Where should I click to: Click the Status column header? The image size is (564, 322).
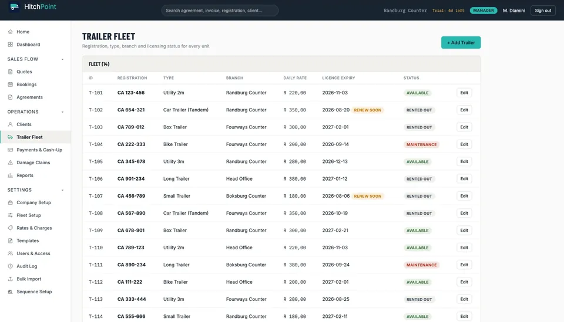tap(411, 78)
